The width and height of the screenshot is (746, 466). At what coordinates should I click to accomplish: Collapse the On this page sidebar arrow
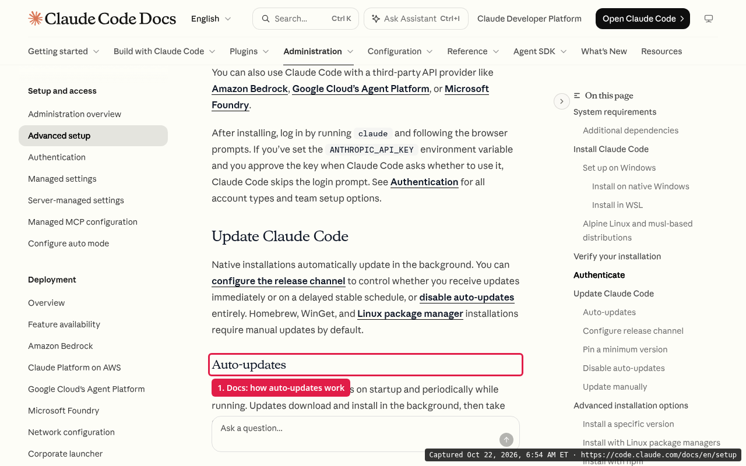561,101
